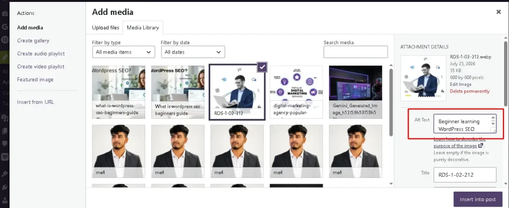This screenshot has width=509, height=208.
Task: Click the Insert into post button
Action: pos(478,199)
